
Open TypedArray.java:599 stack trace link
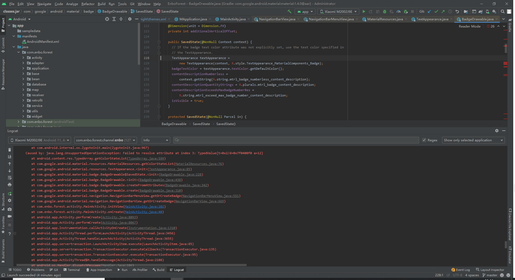[x=146, y=158]
